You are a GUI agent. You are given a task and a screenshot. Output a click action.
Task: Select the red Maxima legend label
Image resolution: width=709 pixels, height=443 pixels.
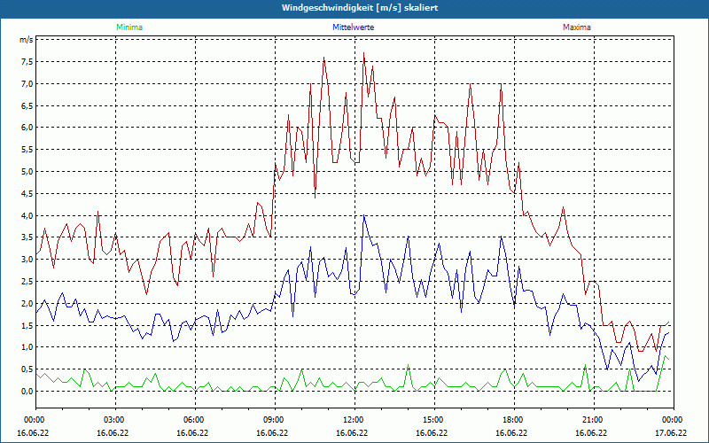(x=577, y=27)
